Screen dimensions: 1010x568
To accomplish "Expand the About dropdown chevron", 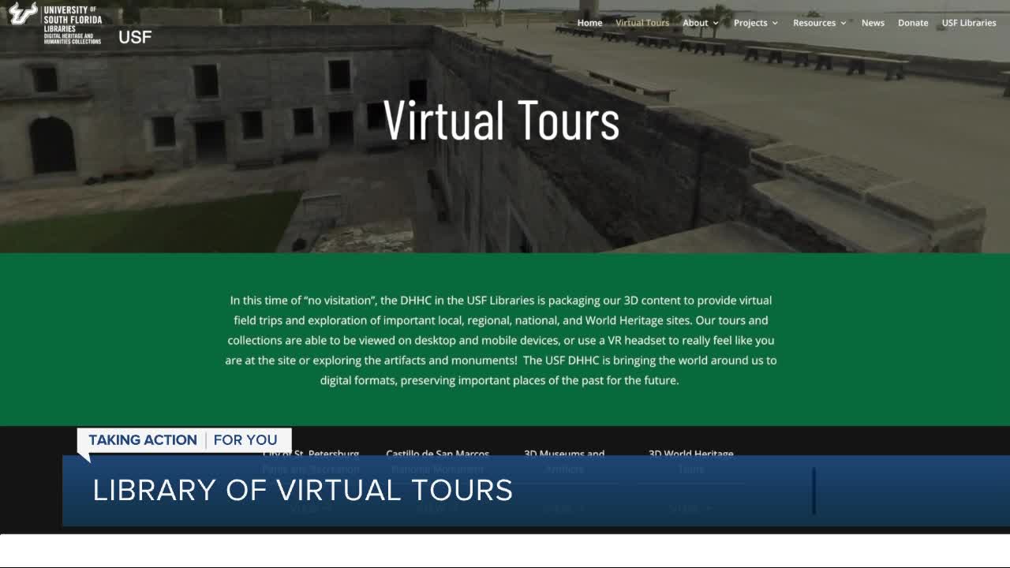I will click(716, 23).
